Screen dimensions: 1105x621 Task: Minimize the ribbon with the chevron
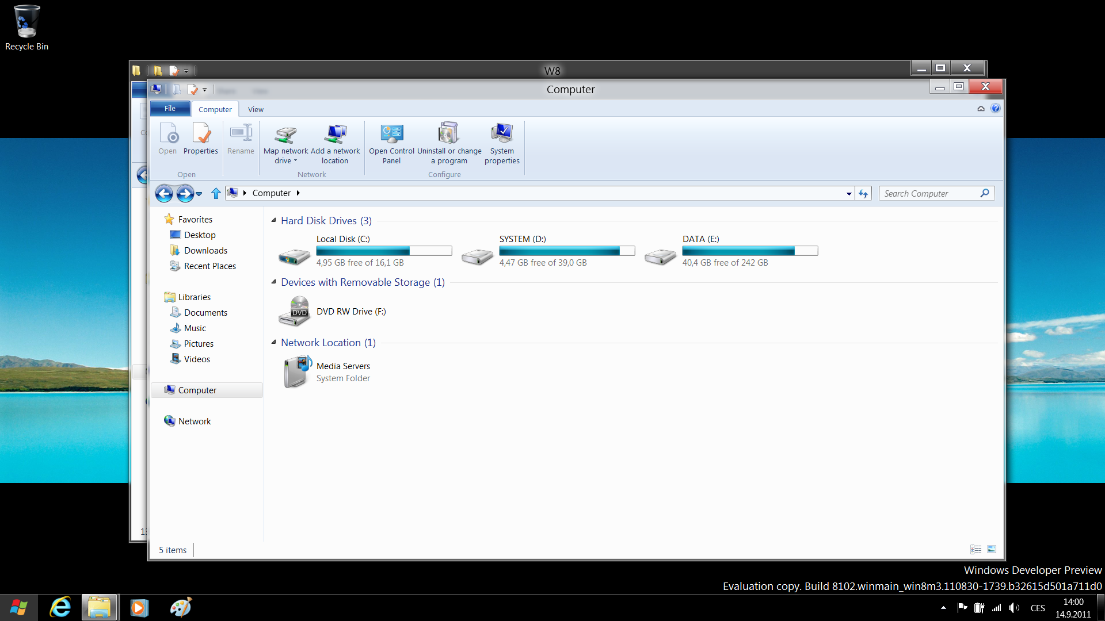click(981, 109)
